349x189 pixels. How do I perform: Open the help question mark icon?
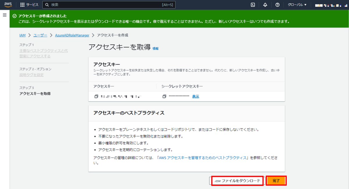click(277, 5)
